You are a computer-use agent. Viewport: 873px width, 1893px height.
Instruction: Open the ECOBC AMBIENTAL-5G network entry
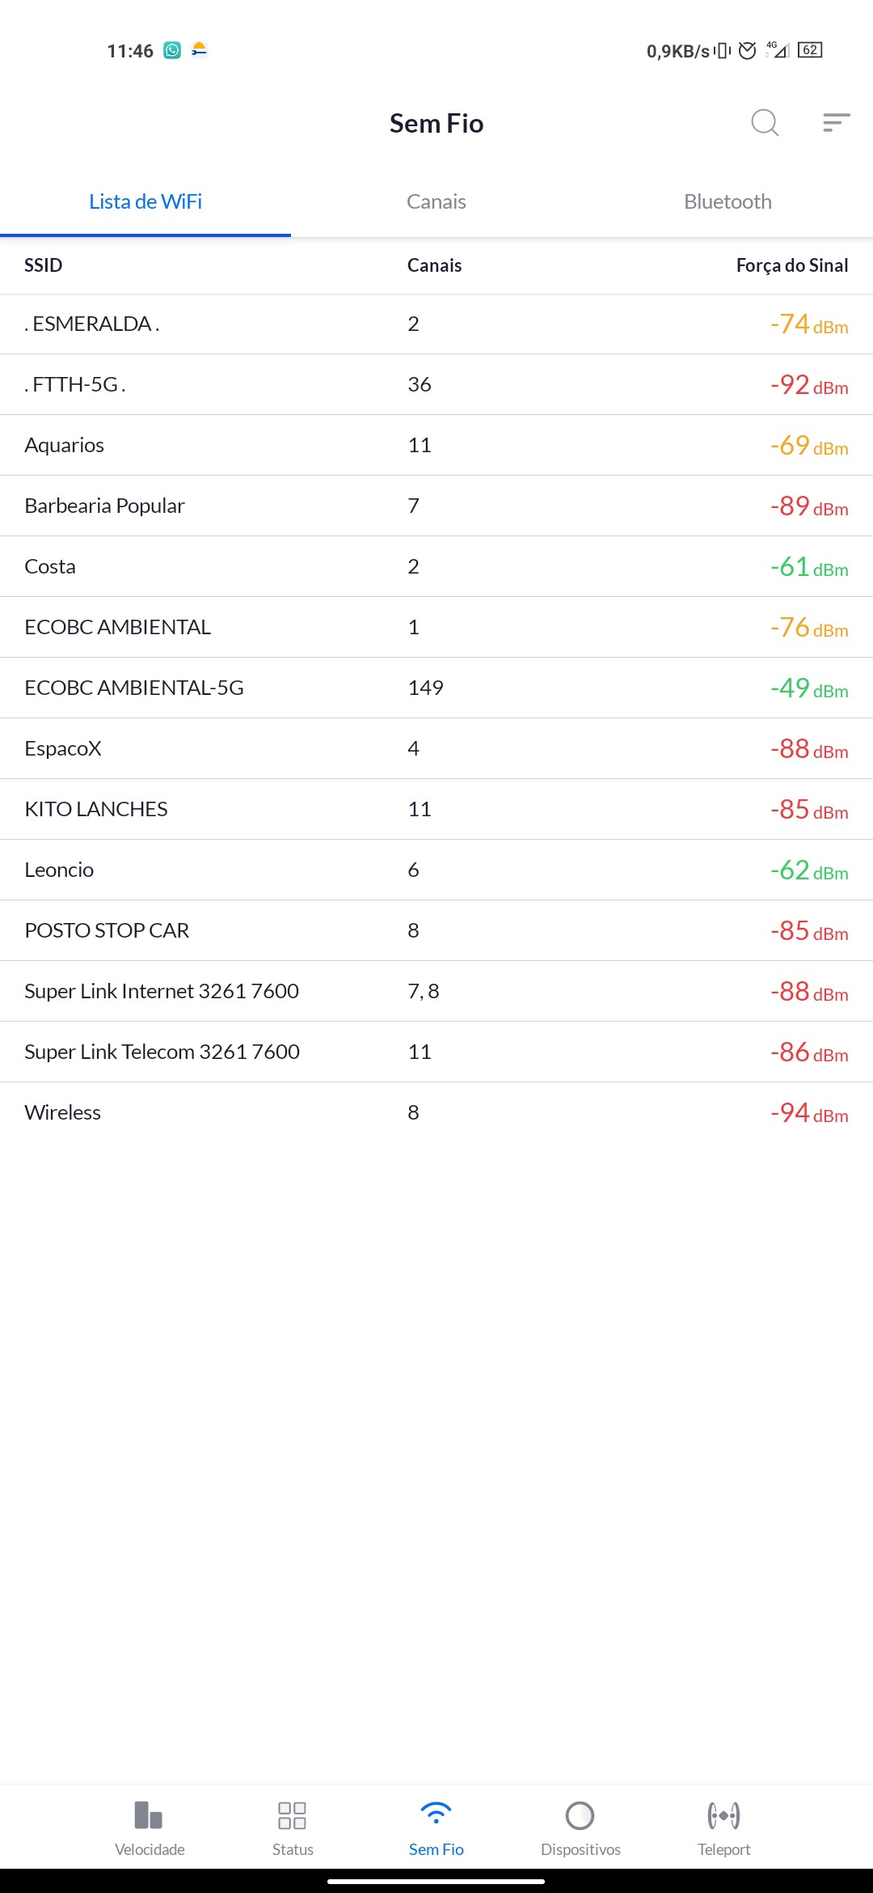[x=134, y=688]
